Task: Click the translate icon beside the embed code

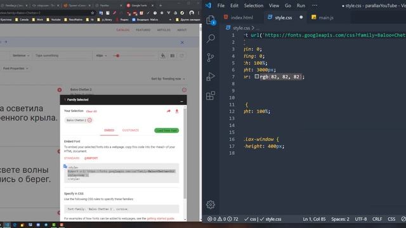Action: click(x=65, y=167)
